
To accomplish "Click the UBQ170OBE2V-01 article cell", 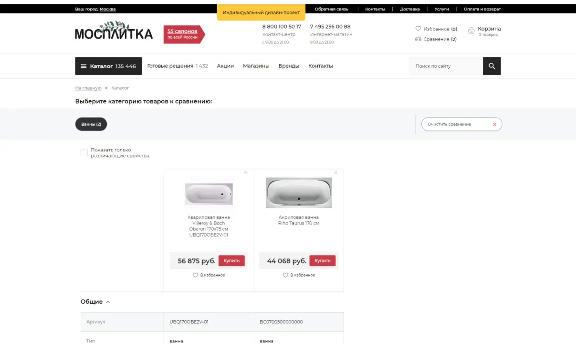I will [x=209, y=322].
